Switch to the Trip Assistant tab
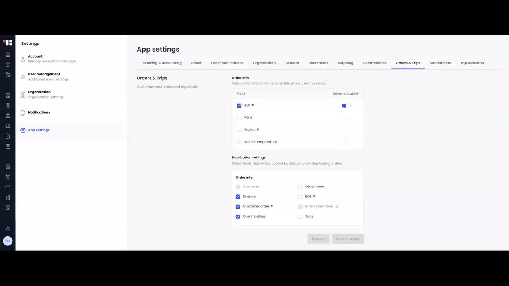This screenshot has height=286, width=509. click(472, 63)
